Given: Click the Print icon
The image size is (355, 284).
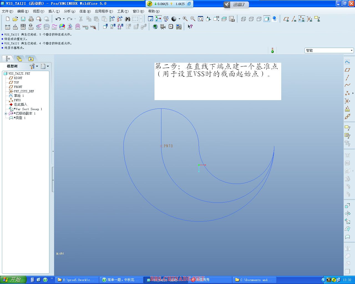Looking at the screenshot, I should click(31, 19).
